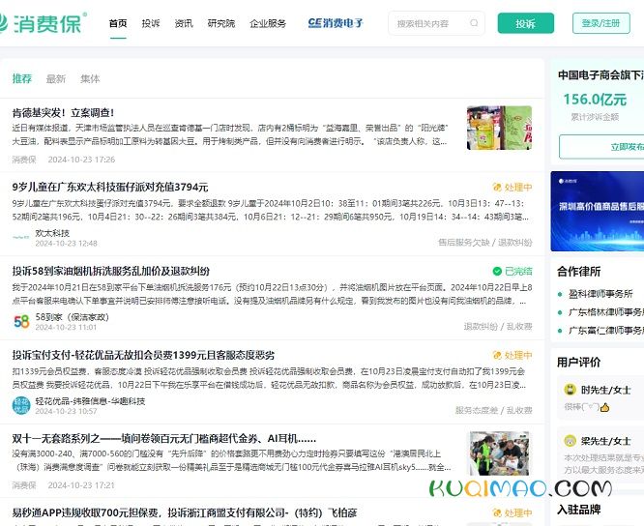Open the CE消费电子 logo link

pos(336,23)
